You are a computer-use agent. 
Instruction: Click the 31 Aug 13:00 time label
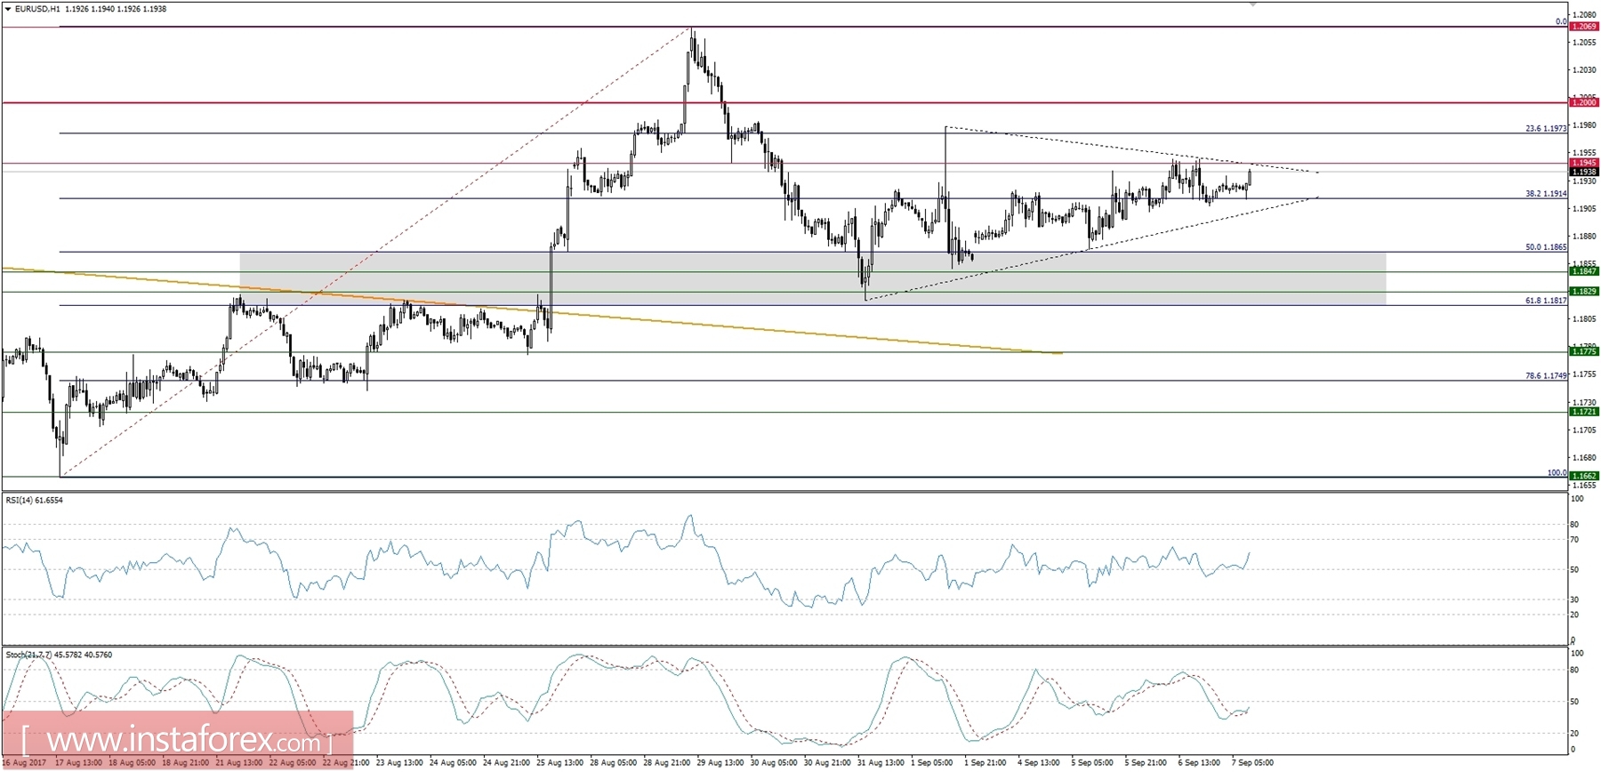coord(881,762)
